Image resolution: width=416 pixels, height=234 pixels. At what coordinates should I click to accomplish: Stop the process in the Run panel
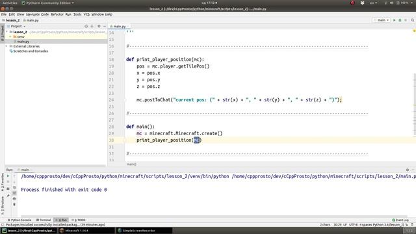point(8,182)
